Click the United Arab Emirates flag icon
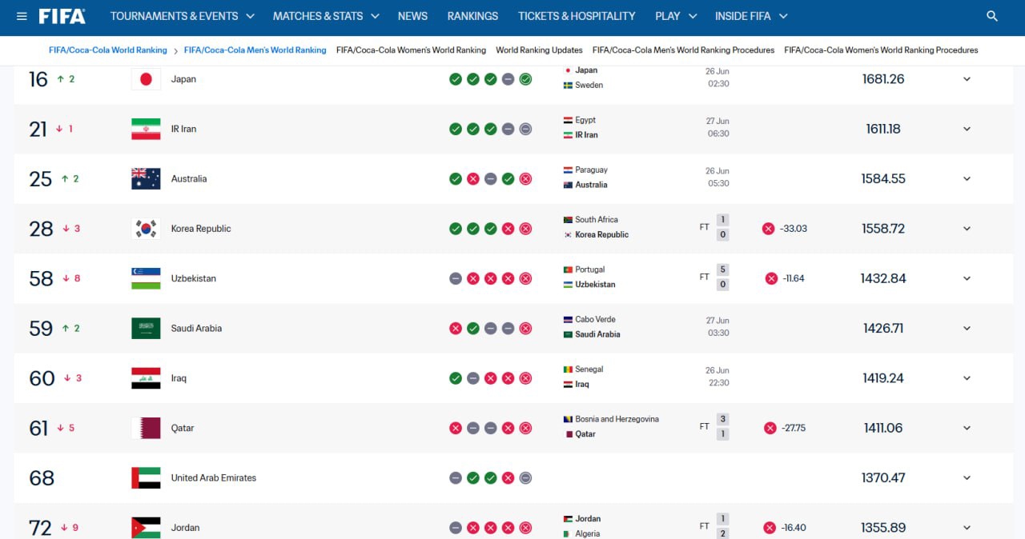1025x539 pixels. click(x=146, y=478)
